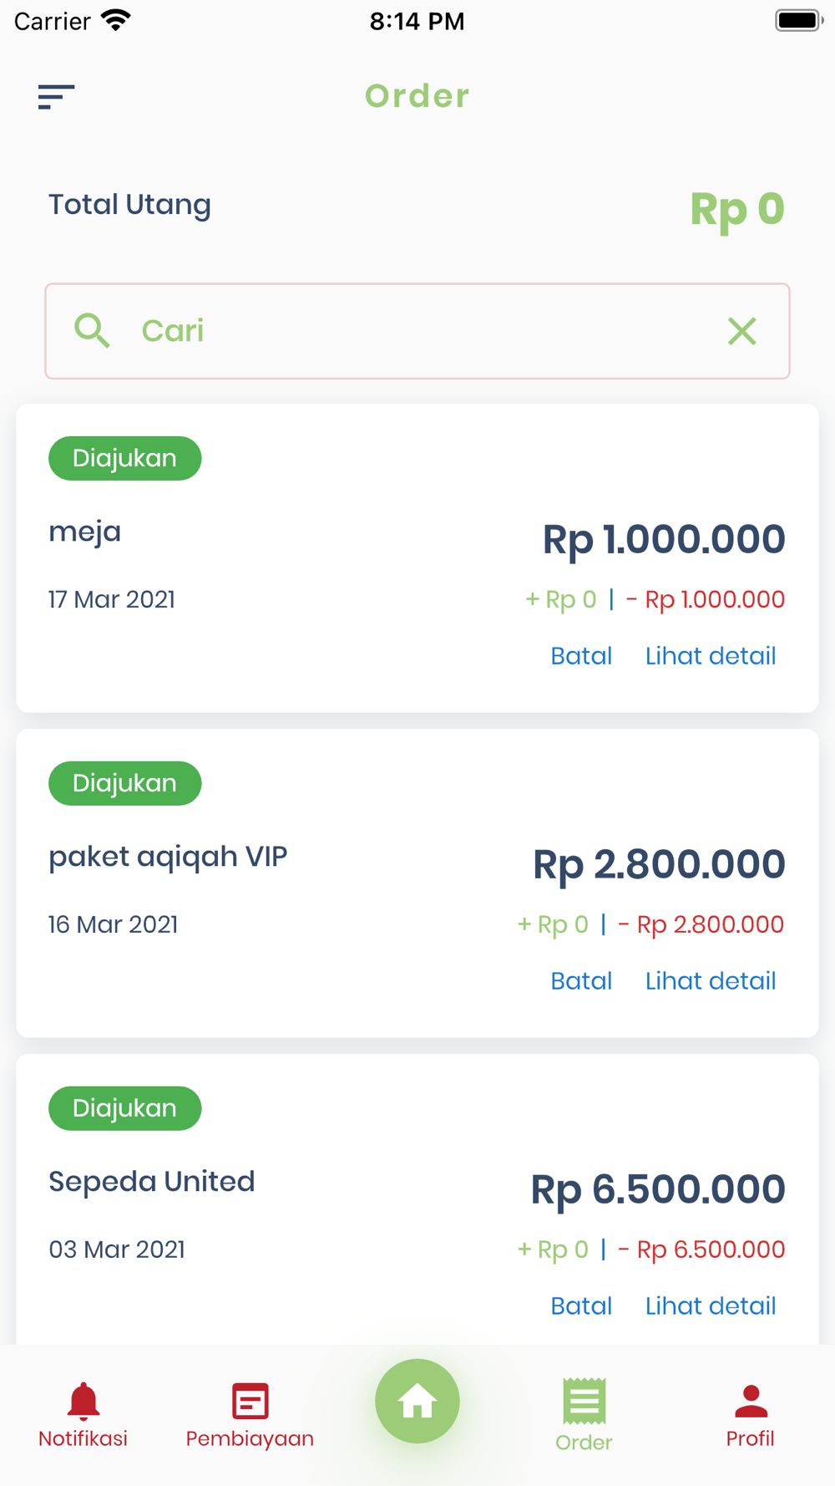Tap the Rp 1.000.000 order amount
Screen dimensions: 835x1486
pyautogui.click(x=664, y=539)
